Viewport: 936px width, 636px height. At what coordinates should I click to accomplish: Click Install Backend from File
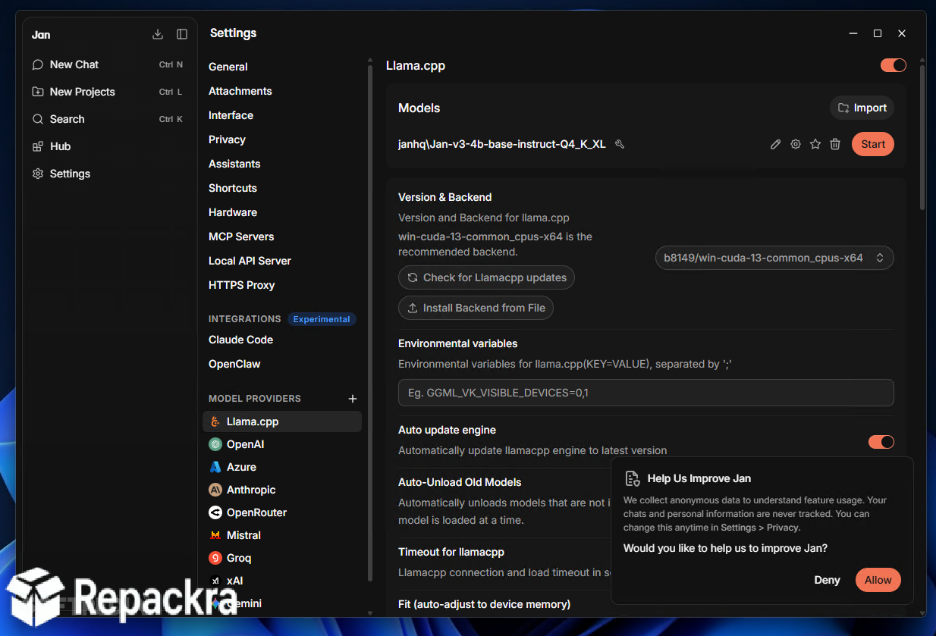[x=476, y=308]
